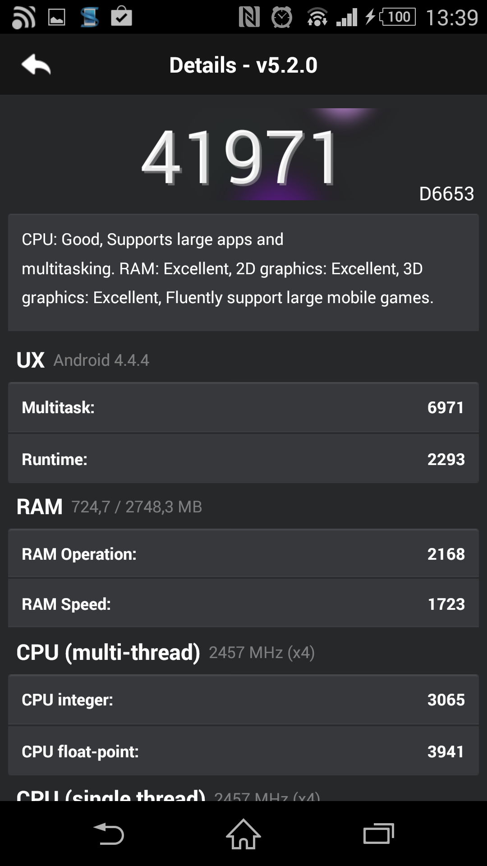The height and width of the screenshot is (866, 487).
Task: Tap the battery 100 indicator
Action: (398, 17)
